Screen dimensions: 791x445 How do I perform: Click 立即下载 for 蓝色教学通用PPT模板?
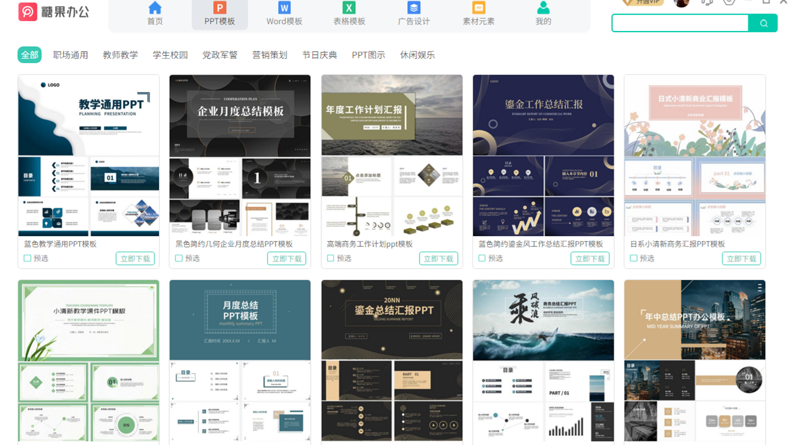coord(135,258)
